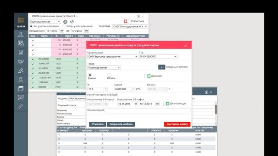Screen dimensions: 278x156
Task: Sort by the Дел. column header
Action: (33, 36)
